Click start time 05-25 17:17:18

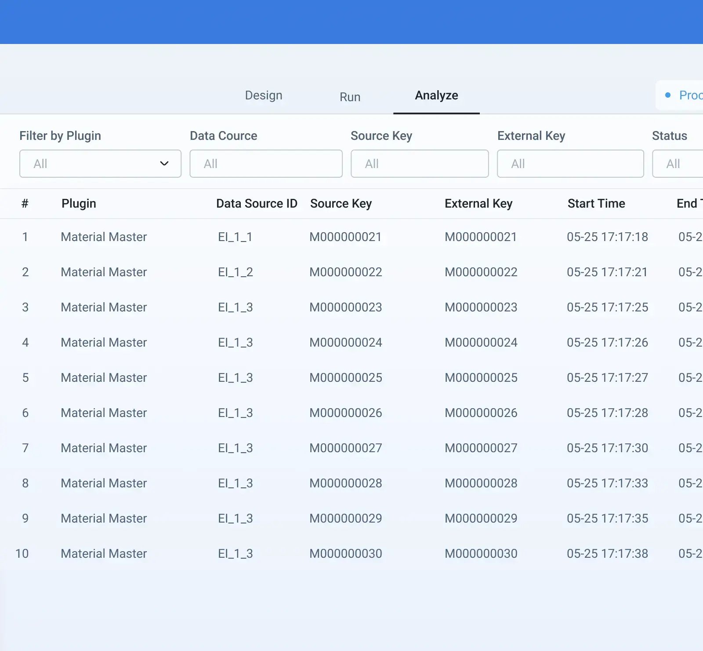[607, 237]
